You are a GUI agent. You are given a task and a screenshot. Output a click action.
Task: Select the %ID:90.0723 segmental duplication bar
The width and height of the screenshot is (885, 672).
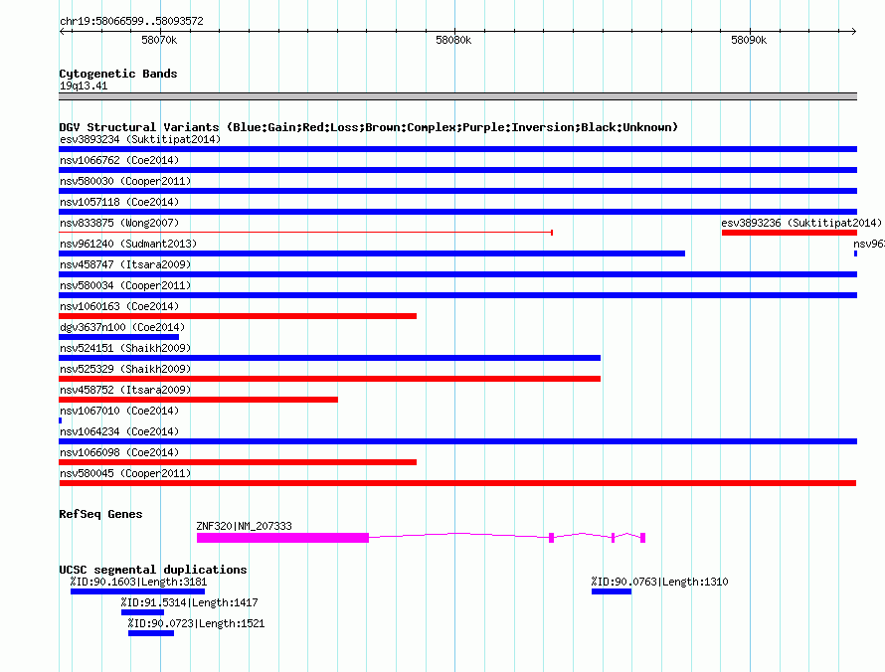coord(151,633)
